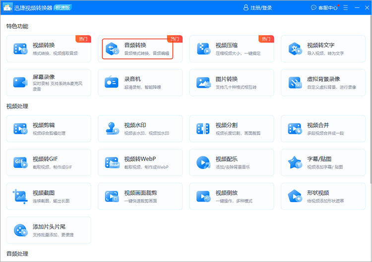Open the 视频转GIF icon
The width and height of the screenshot is (372, 262).
tap(20, 162)
